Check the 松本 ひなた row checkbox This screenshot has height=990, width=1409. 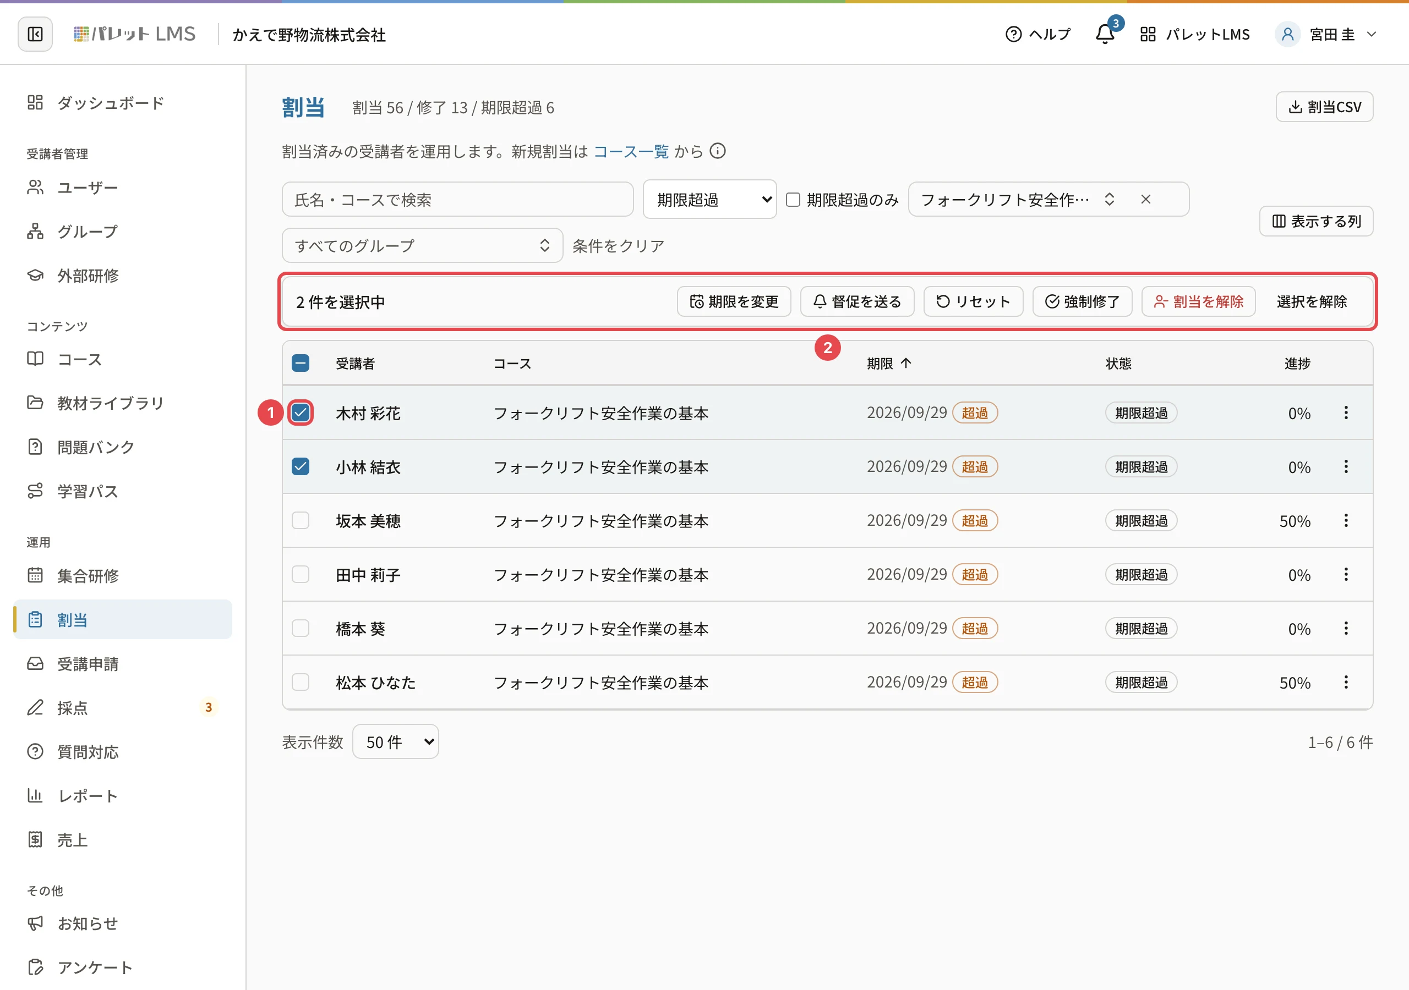click(x=301, y=682)
